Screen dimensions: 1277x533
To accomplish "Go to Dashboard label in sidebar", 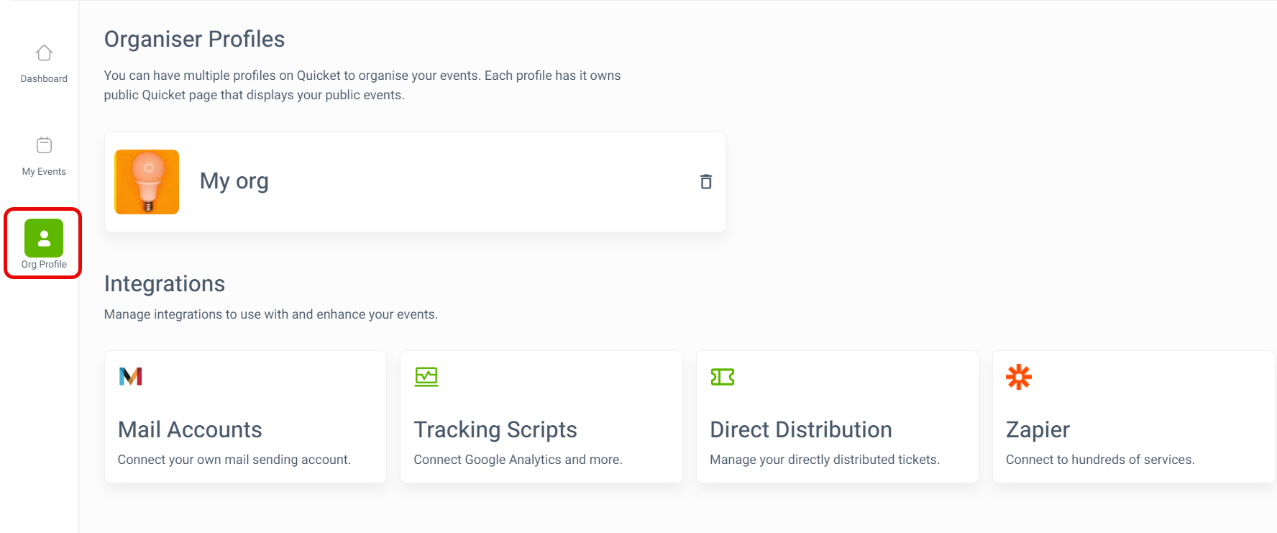I will click(44, 79).
